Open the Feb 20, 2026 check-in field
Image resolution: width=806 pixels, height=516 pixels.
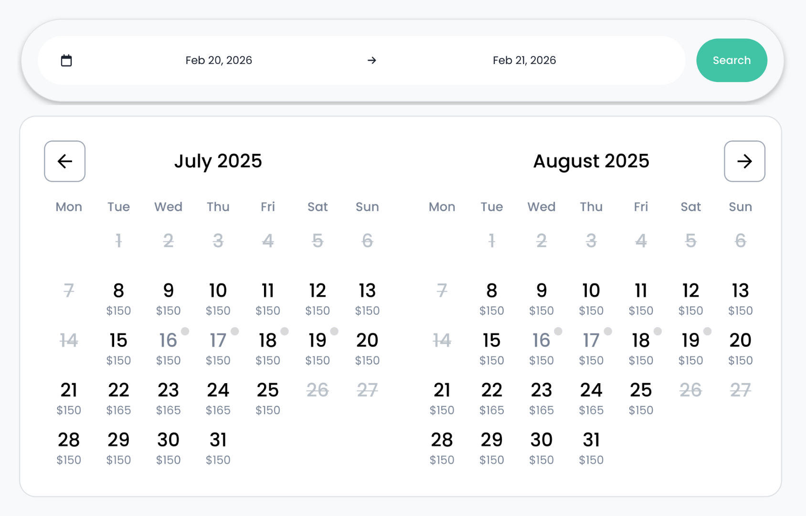click(x=219, y=61)
